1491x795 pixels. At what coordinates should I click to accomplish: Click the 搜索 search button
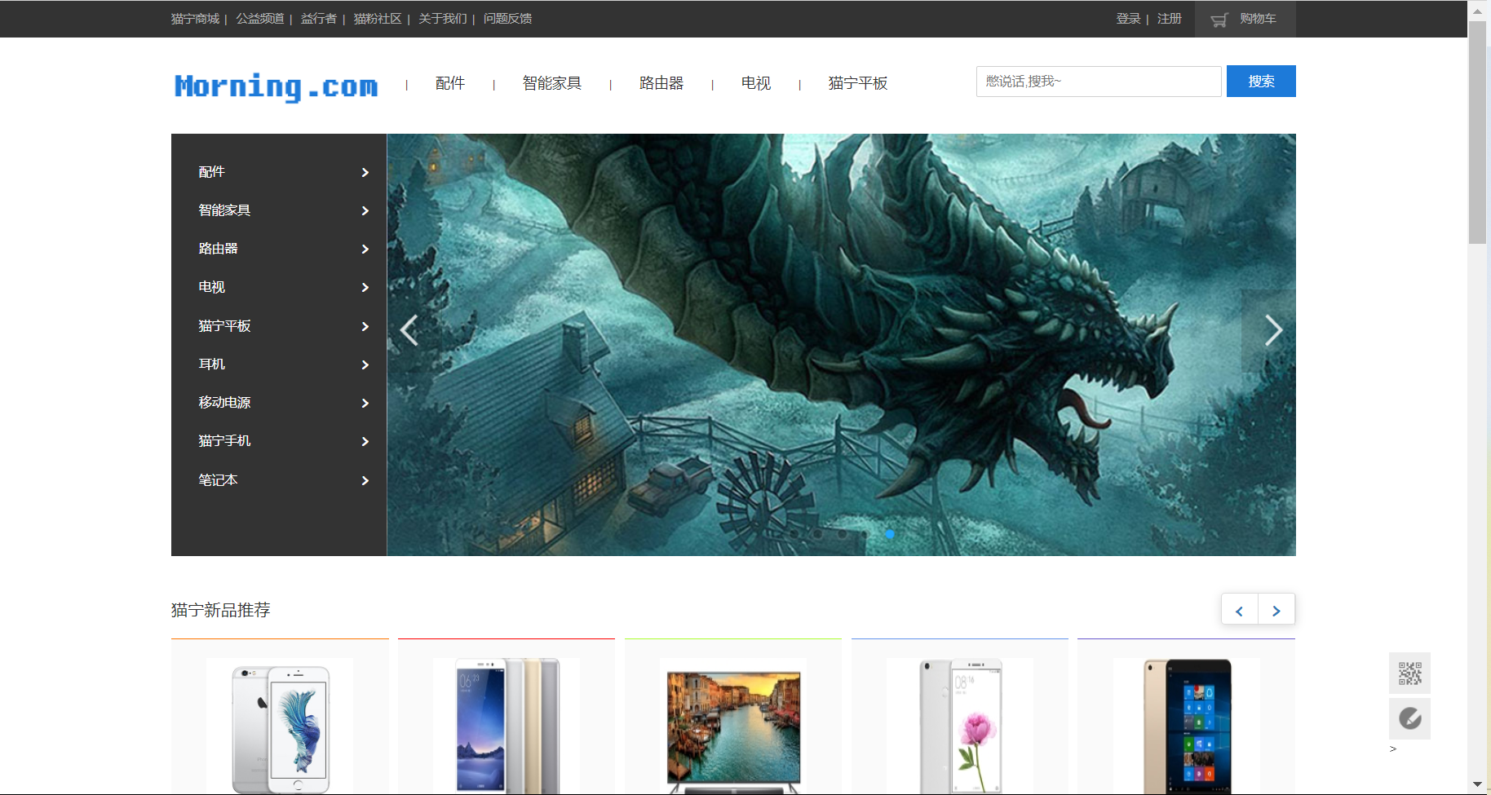click(x=1261, y=82)
